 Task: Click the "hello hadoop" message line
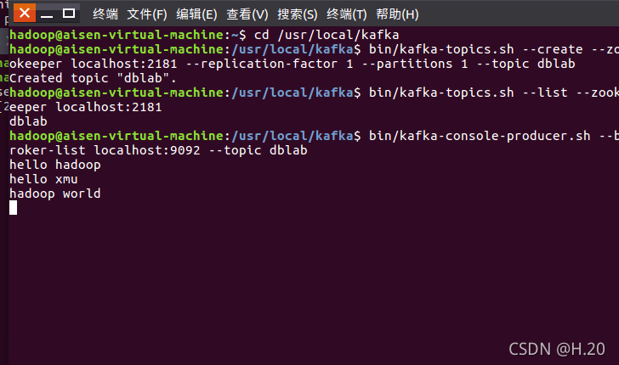click(x=55, y=165)
